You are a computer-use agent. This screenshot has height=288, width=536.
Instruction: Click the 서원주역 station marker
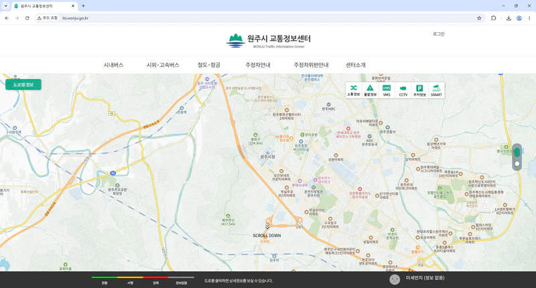click(x=15, y=130)
